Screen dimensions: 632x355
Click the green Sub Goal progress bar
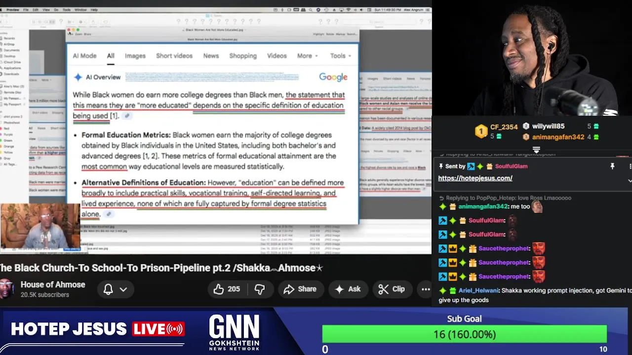(x=464, y=334)
